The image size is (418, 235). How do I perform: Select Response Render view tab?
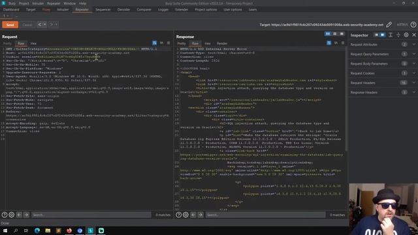(222, 44)
